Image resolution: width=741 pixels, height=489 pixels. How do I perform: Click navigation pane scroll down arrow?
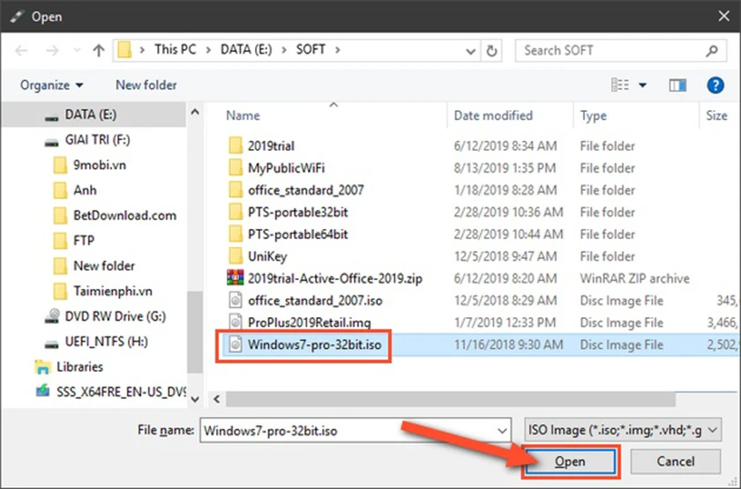pos(195,399)
